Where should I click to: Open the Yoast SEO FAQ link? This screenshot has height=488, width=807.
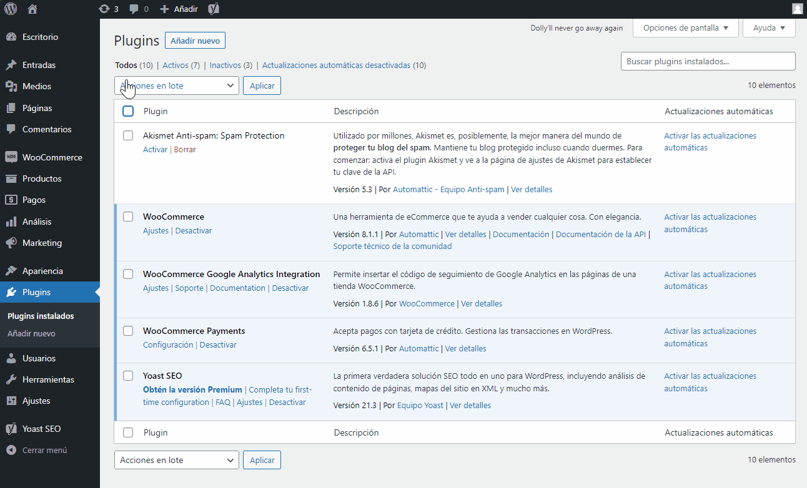tap(223, 402)
